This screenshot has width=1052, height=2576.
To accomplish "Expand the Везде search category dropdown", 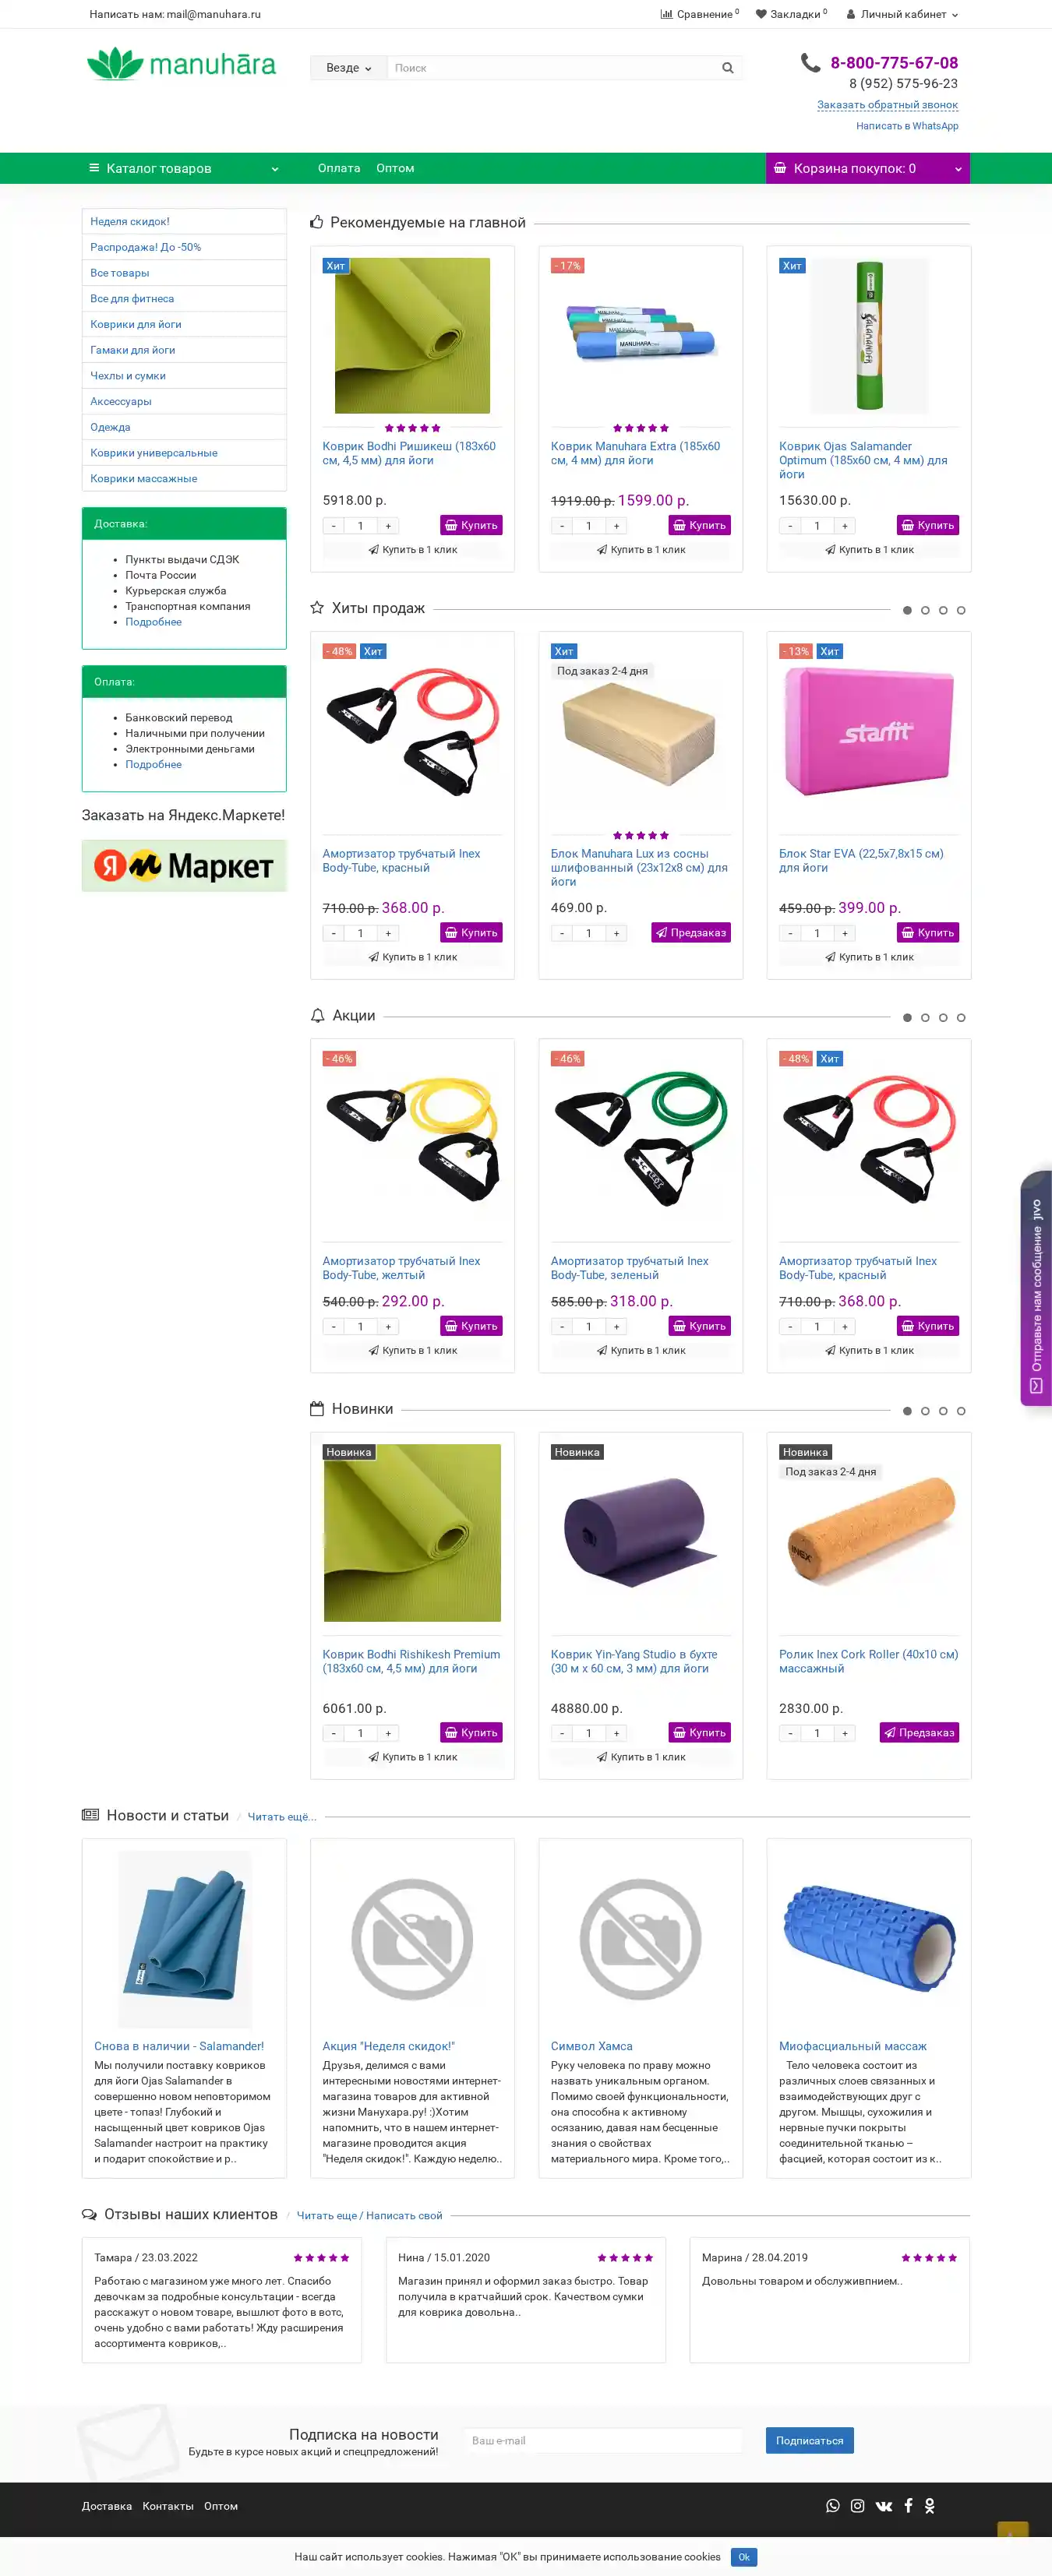I will coord(348,68).
